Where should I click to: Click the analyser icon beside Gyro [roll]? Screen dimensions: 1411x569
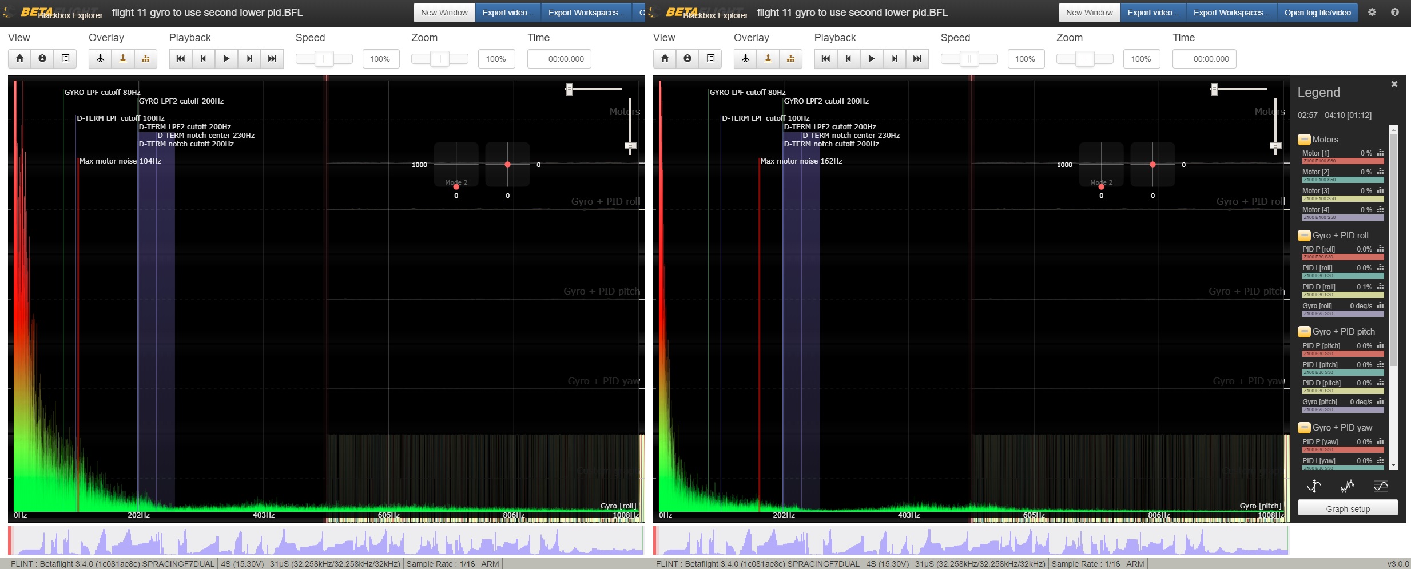pos(1380,306)
